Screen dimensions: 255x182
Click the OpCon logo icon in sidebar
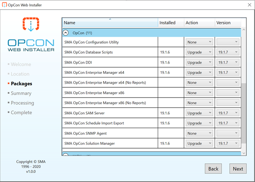[x=31, y=25]
